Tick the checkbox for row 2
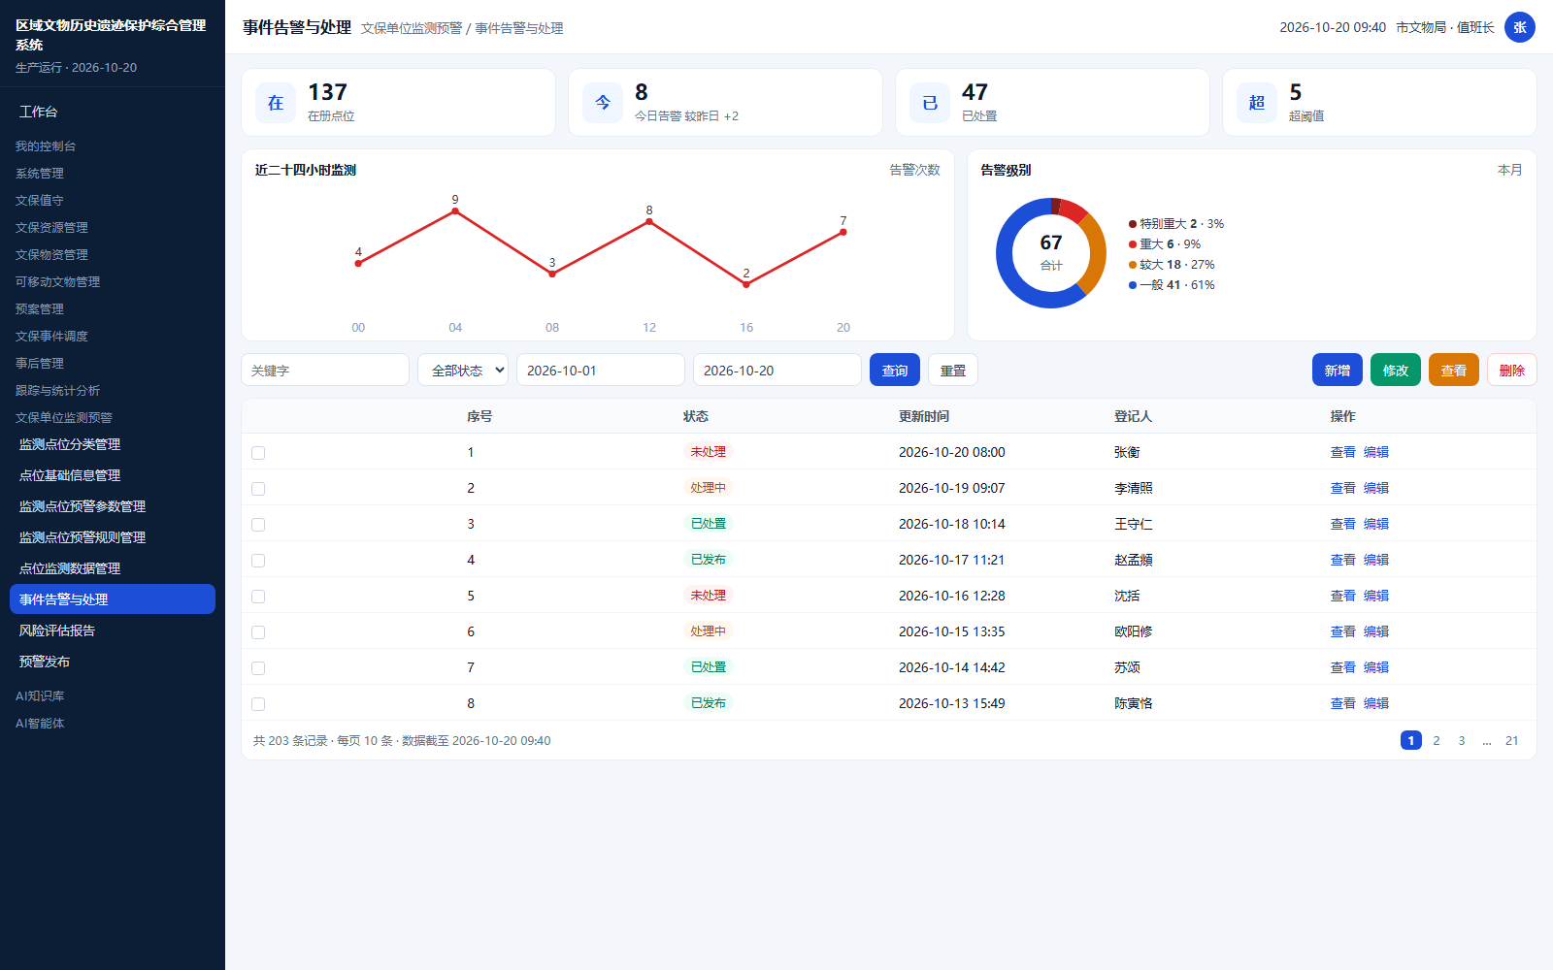Screen dimensions: 1553x970 point(258,489)
